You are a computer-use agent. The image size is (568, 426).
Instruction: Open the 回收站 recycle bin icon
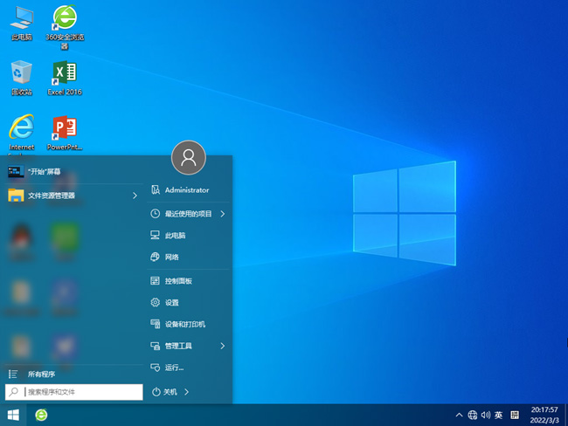22,78
